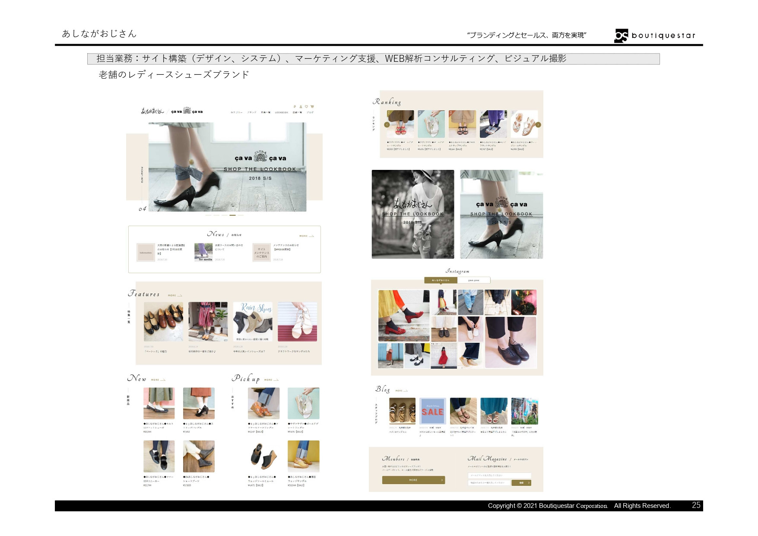This screenshot has height=536, width=758.
Task: Select the fourth slider pagination dot
Action: click(232, 215)
